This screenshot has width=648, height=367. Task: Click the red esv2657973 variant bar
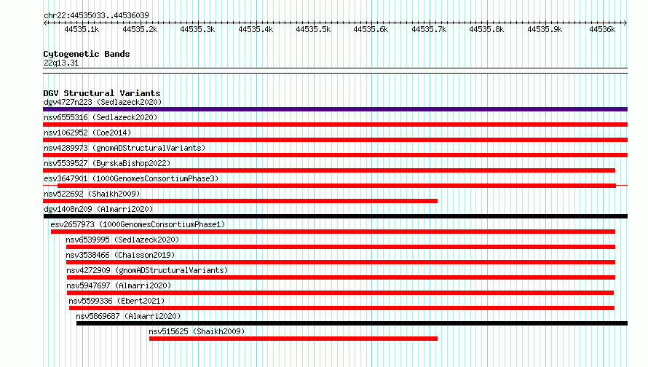point(333,232)
